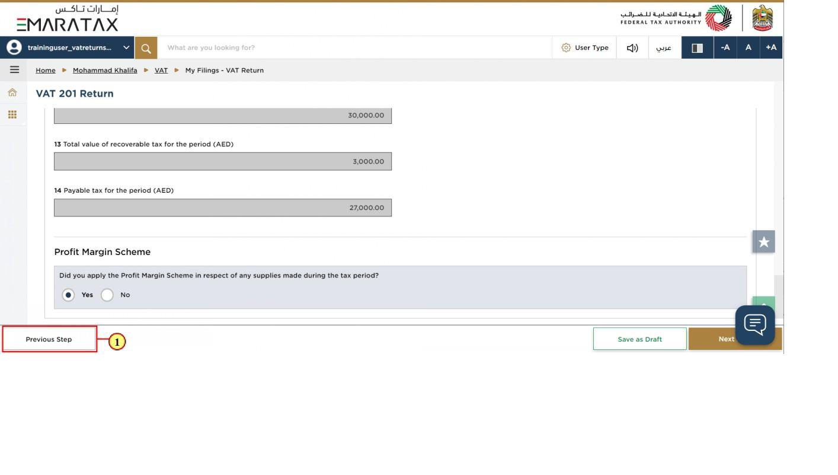Open the Mohammad Khalifa breadcrumb link
Viewport: 838px width, 475px height.
(x=105, y=70)
